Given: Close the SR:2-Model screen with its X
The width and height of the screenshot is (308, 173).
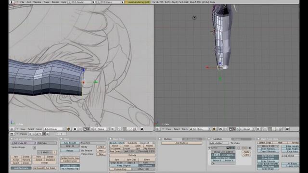Looking at the screenshot, I should click(93, 2).
